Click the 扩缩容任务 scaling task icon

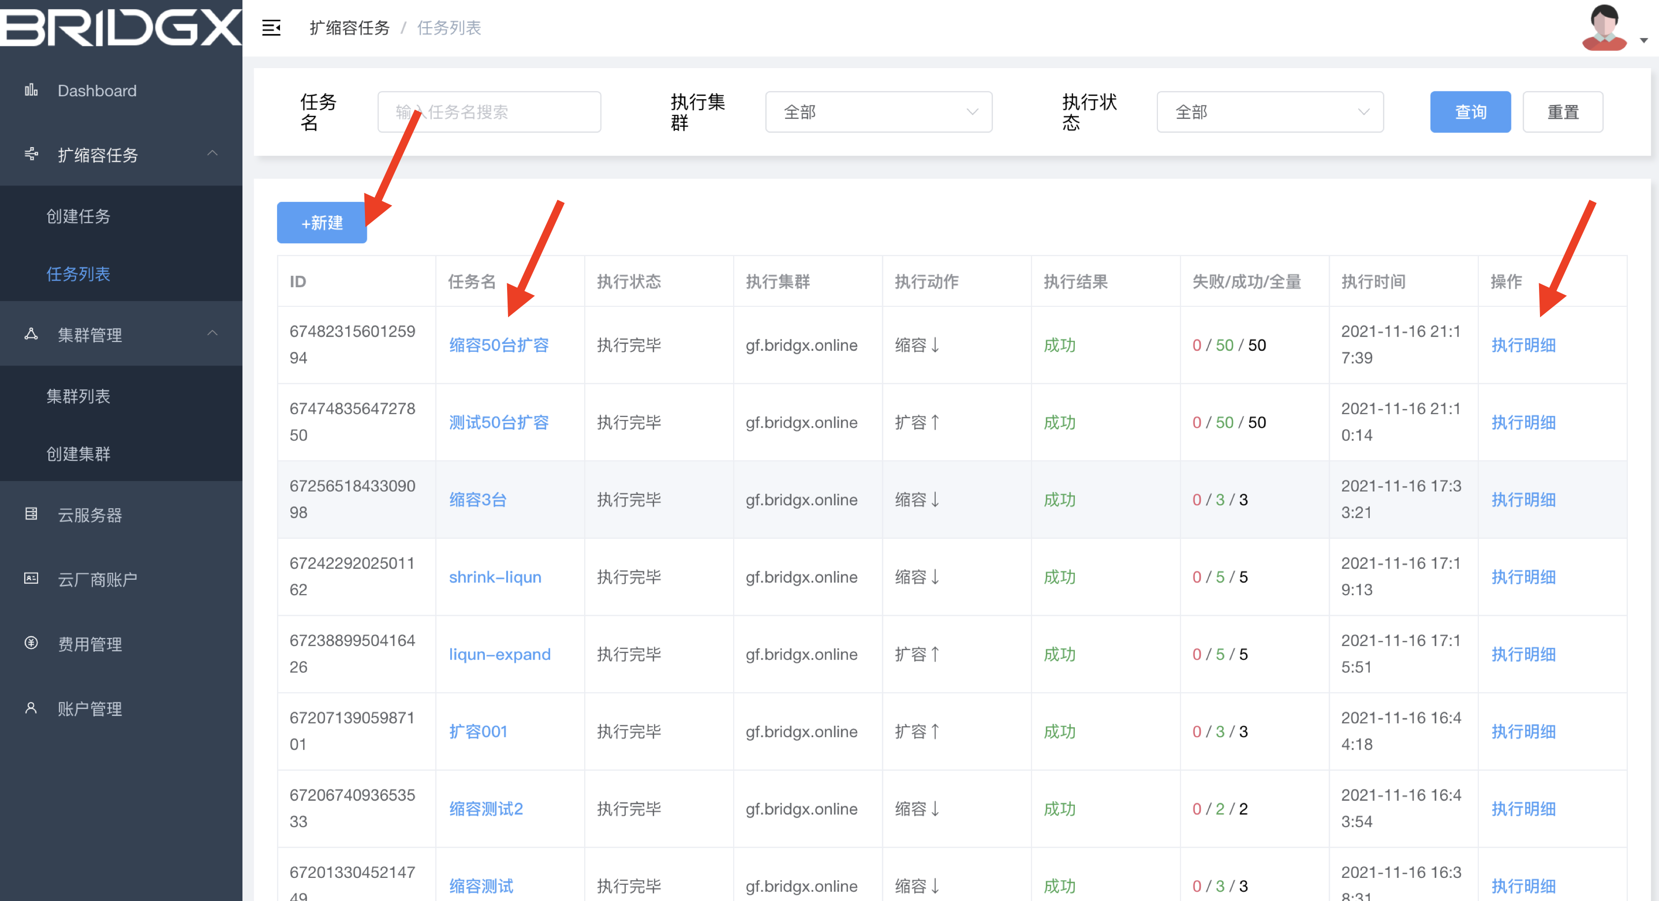pos(30,154)
